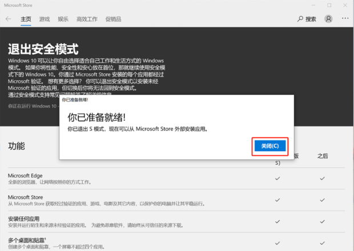Click the first-column checkmark for 安装任何应用

pos(277,222)
